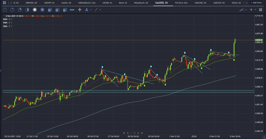Open the USDCAD, 1D chart tab
Screen dimensions: 266x139
[200, 3]
